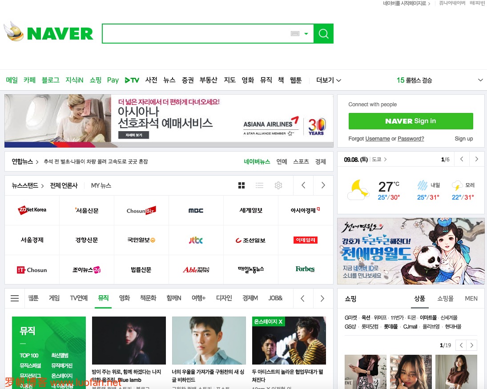The width and height of the screenshot is (487, 389).
Task: Switch to the 쇼핑몰 shopping tab
Action: pyautogui.click(x=445, y=298)
